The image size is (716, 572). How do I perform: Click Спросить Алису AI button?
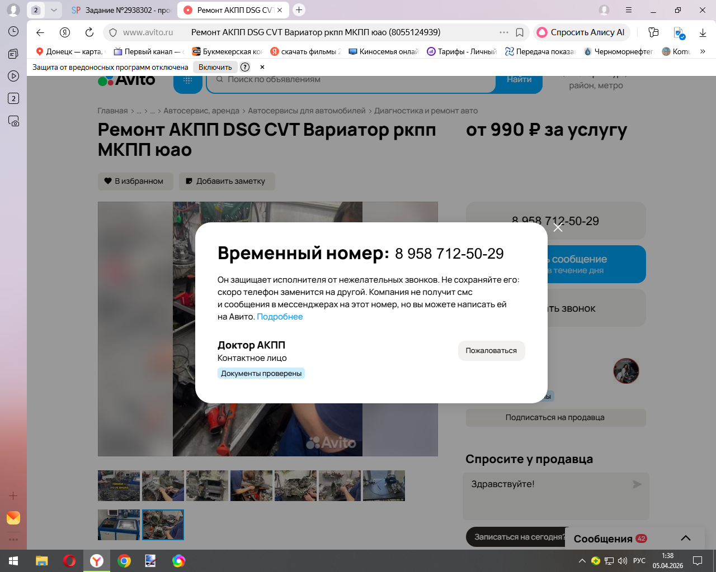coord(582,32)
